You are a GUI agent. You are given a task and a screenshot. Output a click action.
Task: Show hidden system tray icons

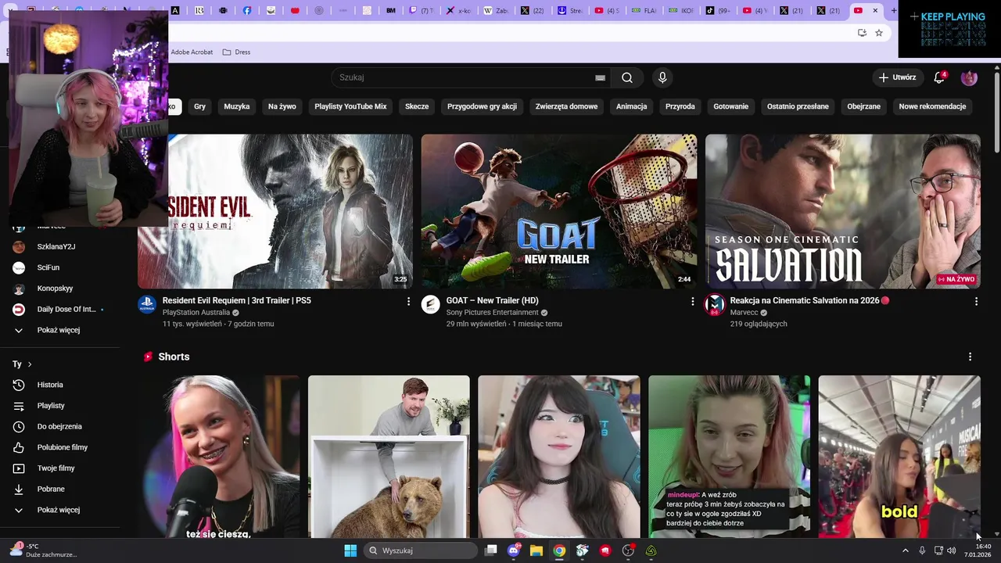(906, 550)
